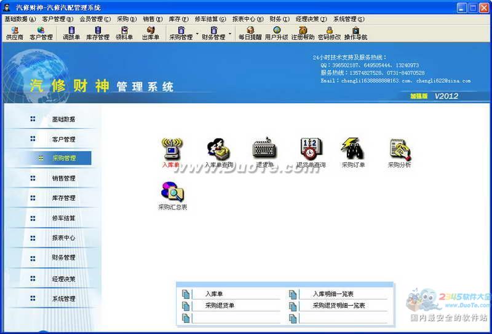Click the 入库明细一览表 link
This screenshot has height=334, width=492.
click(333, 294)
